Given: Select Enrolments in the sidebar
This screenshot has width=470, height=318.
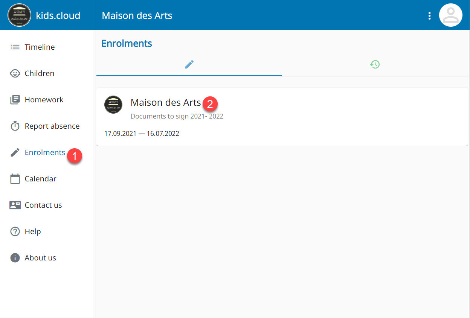Looking at the screenshot, I should pyautogui.click(x=47, y=152).
